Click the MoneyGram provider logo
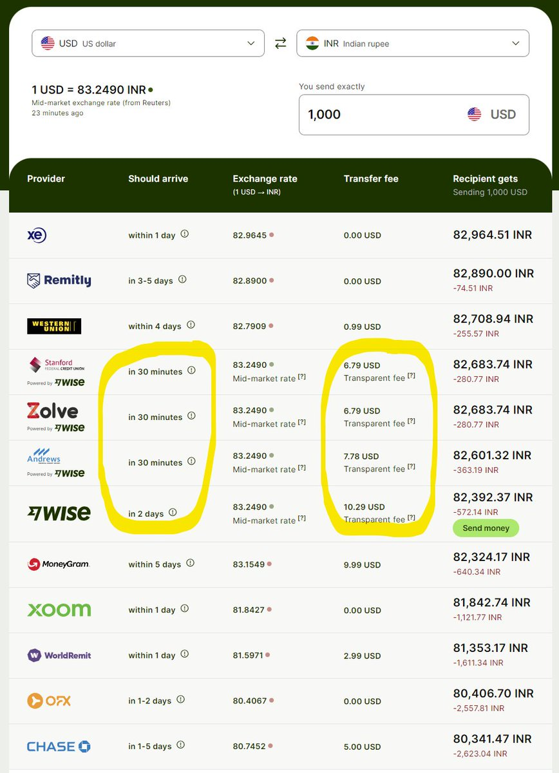This screenshot has height=773, width=559. [x=58, y=564]
